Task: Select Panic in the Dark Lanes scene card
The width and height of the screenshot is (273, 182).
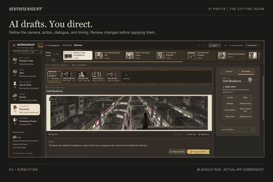Action: coord(139,55)
